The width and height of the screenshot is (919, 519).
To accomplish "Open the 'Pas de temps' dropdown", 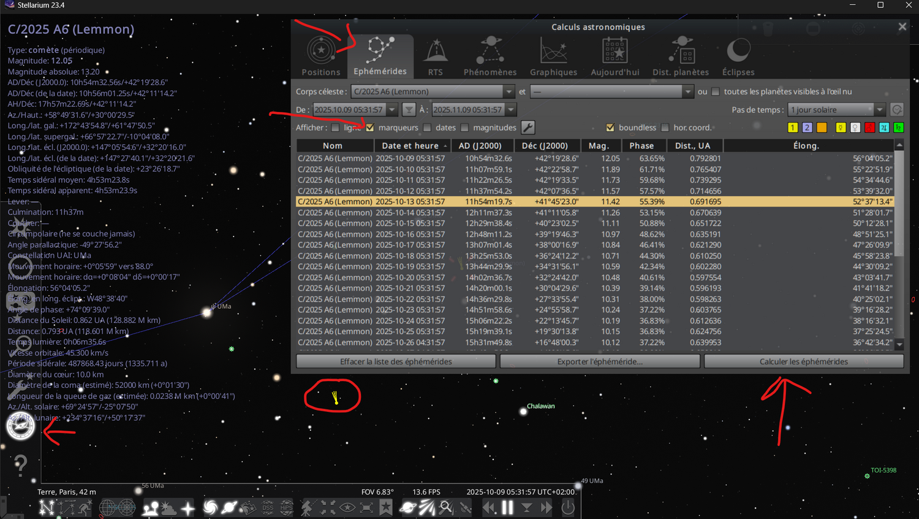I will click(x=836, y=110).
